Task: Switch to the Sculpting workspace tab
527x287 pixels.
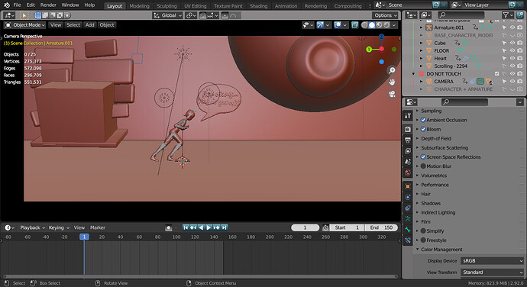Action: [x=167, y=5]
